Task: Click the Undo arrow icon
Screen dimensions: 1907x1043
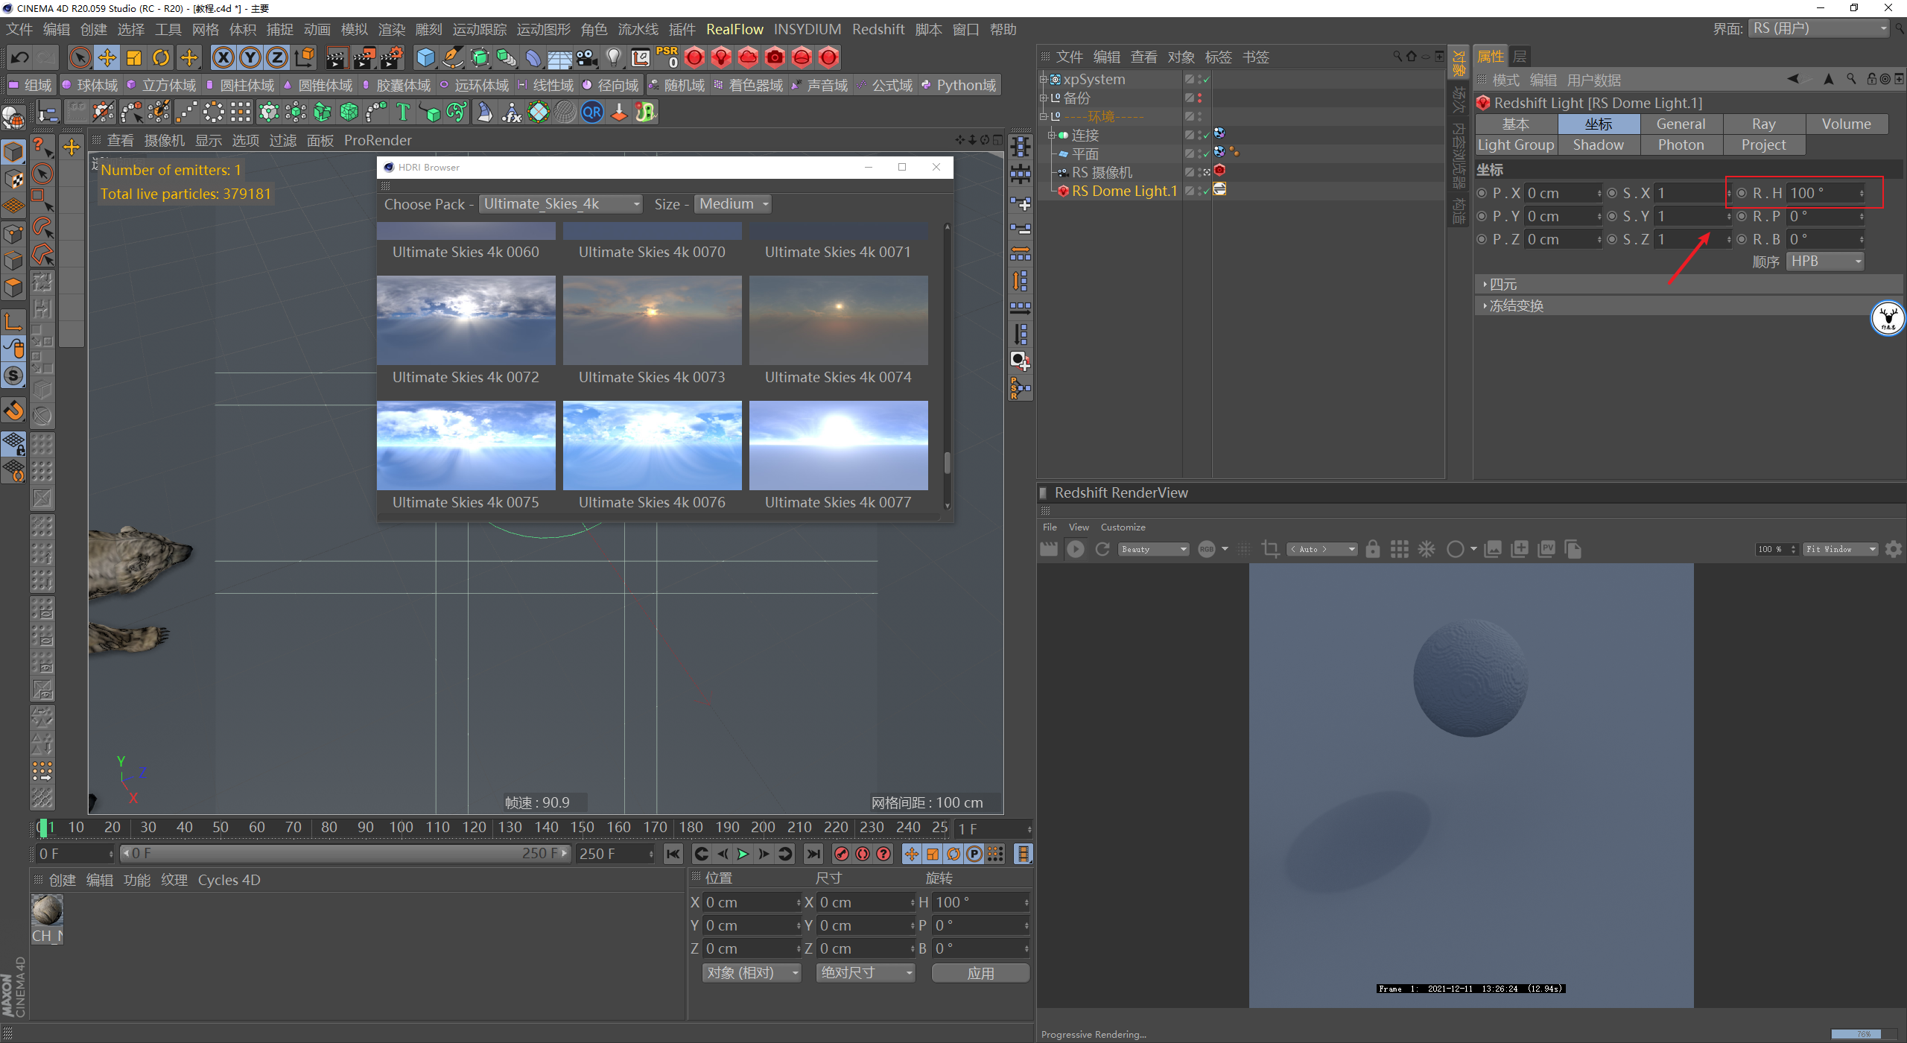Action: [20, 57]
